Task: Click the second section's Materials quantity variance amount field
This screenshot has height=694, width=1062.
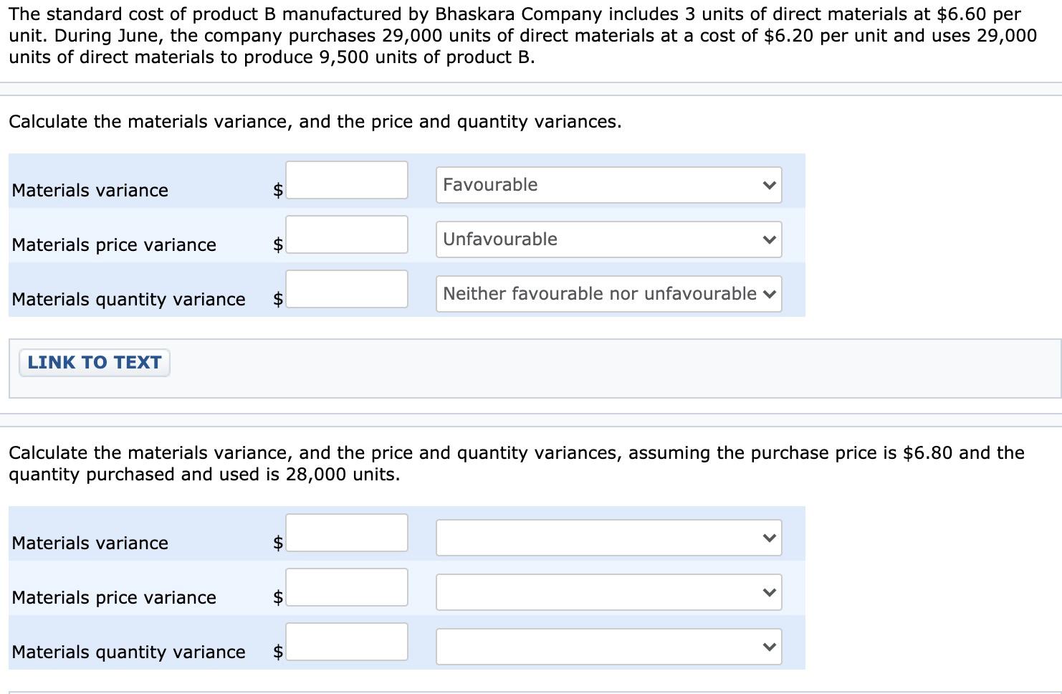Action: point(347,642)
